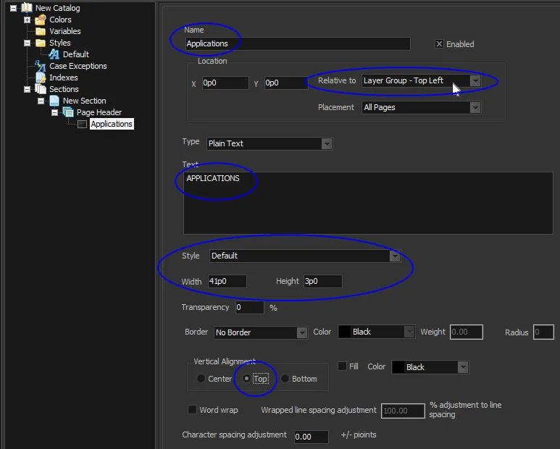Open the Relative to dropdown
The image size is (560, 449).
(475, 81)
